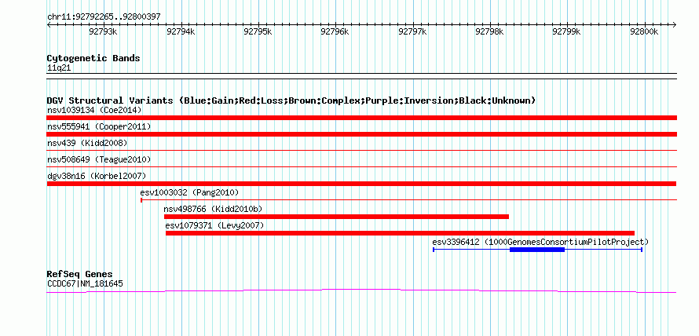This screenshot has width=699, height=336.
Task: Click the 92794k ruler position
Action: [x=181, y=31]
